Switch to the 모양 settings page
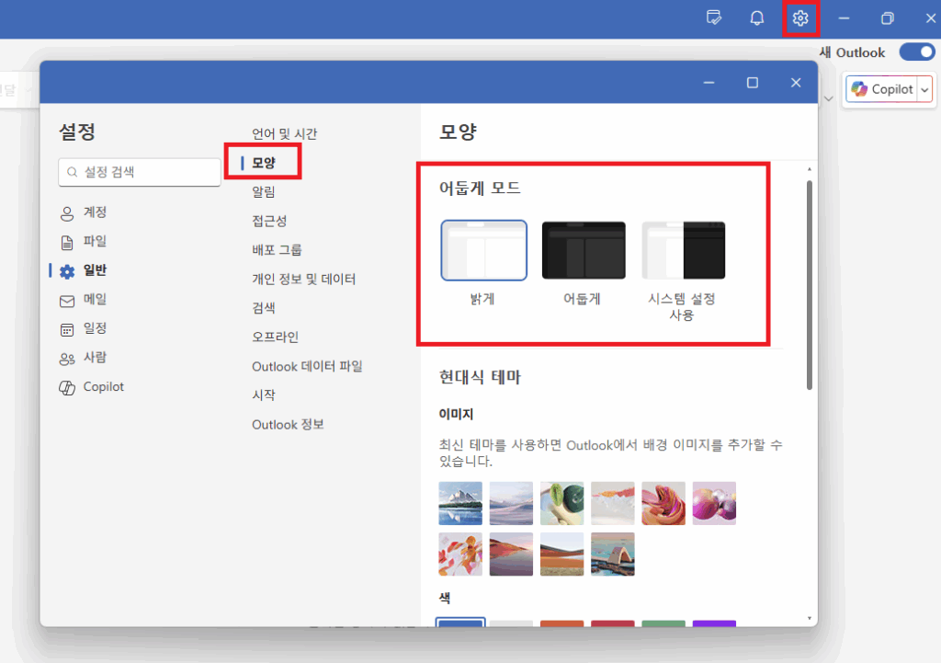941x663 pixels. [264, 161]
